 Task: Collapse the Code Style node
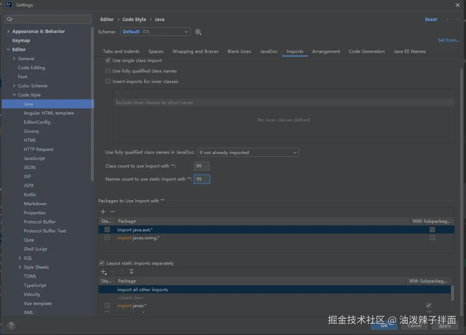(x=14, y=95)
